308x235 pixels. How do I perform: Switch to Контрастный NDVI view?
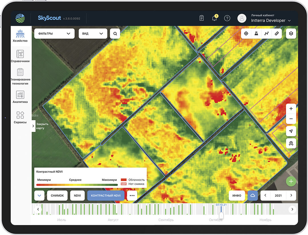pyautogui.click(x=106, y=196)
